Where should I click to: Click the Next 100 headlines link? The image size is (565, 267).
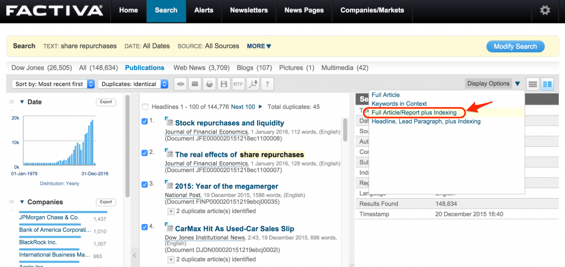coord(243,107)
